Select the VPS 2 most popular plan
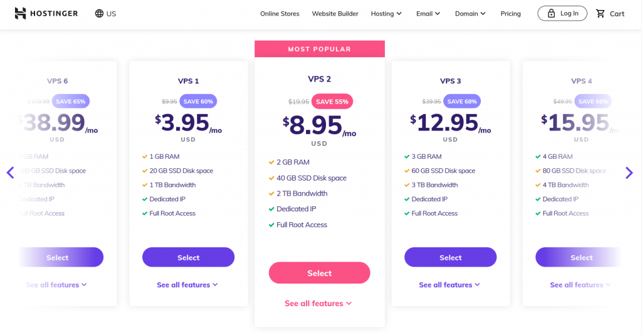 click(319, 273)
